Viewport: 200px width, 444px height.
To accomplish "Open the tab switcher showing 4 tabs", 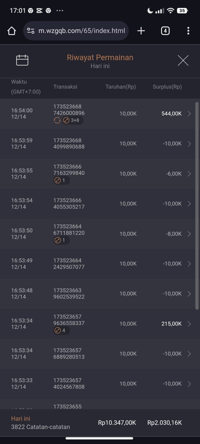I will (165, 31).
